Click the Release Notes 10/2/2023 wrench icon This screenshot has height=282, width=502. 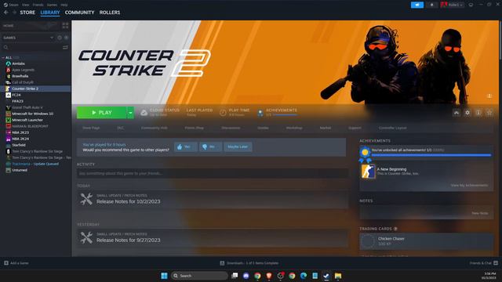click(x=86, y=199)
